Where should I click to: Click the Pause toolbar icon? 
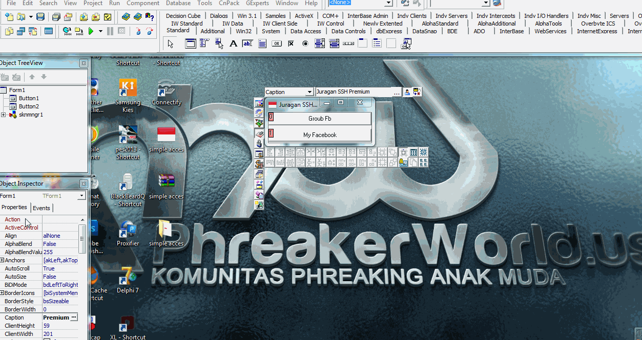tap(110, 31)
